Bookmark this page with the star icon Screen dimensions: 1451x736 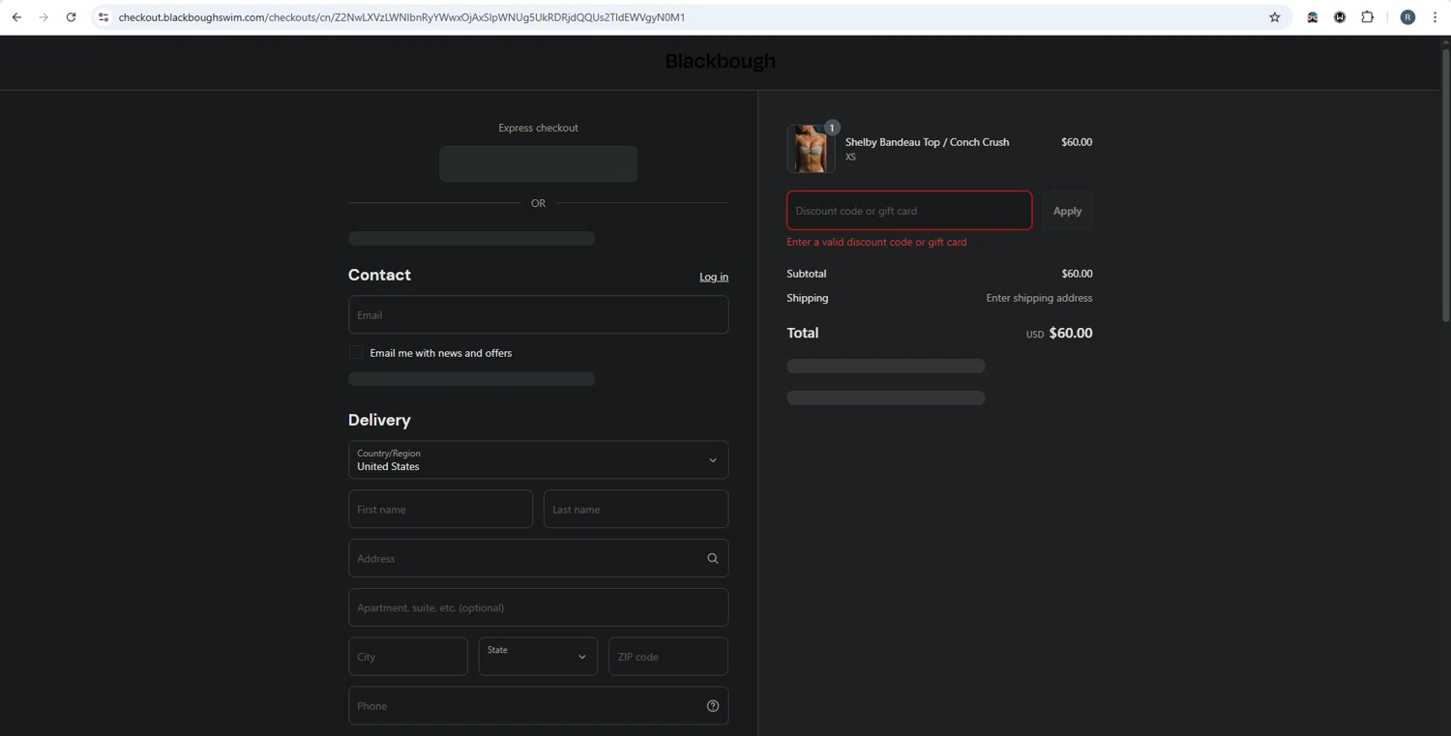tap(1275, 17)
